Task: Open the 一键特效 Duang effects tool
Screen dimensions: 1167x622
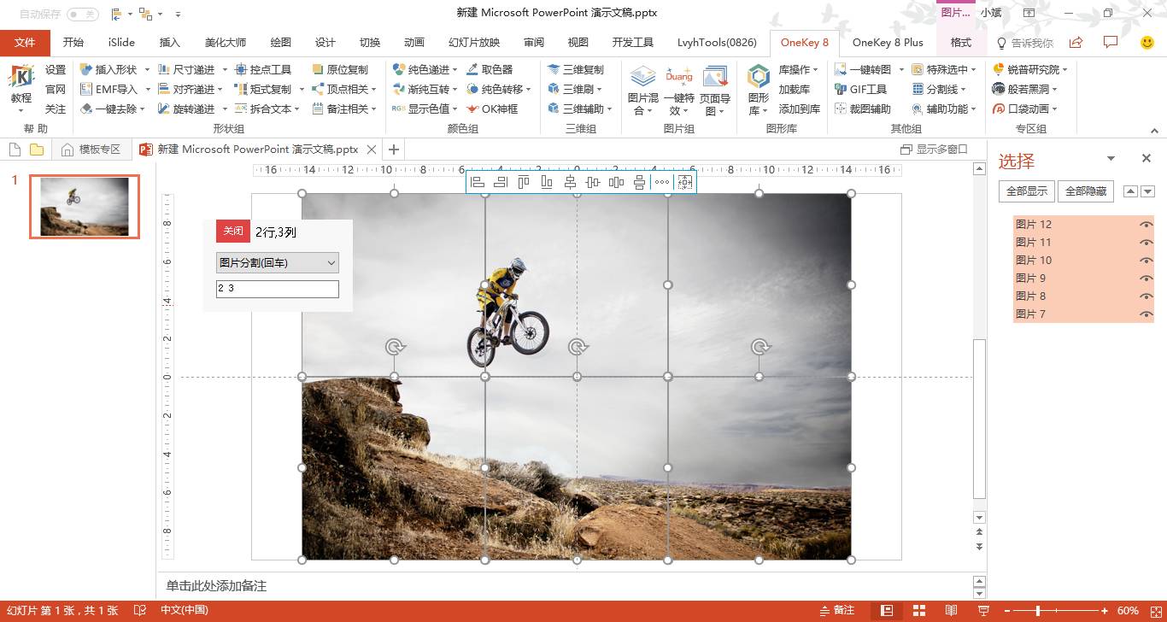Action: (x=679, y=90)
